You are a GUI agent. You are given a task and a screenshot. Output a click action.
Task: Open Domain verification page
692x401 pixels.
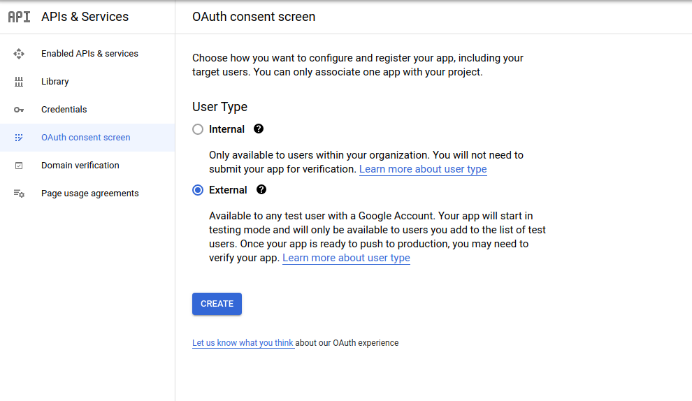click(87, 166)
